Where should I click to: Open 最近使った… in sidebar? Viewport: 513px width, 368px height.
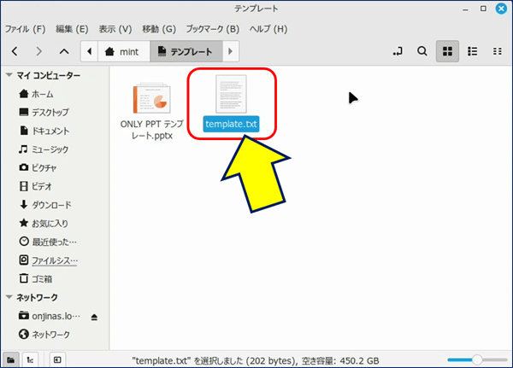click(x=48, y=242)
